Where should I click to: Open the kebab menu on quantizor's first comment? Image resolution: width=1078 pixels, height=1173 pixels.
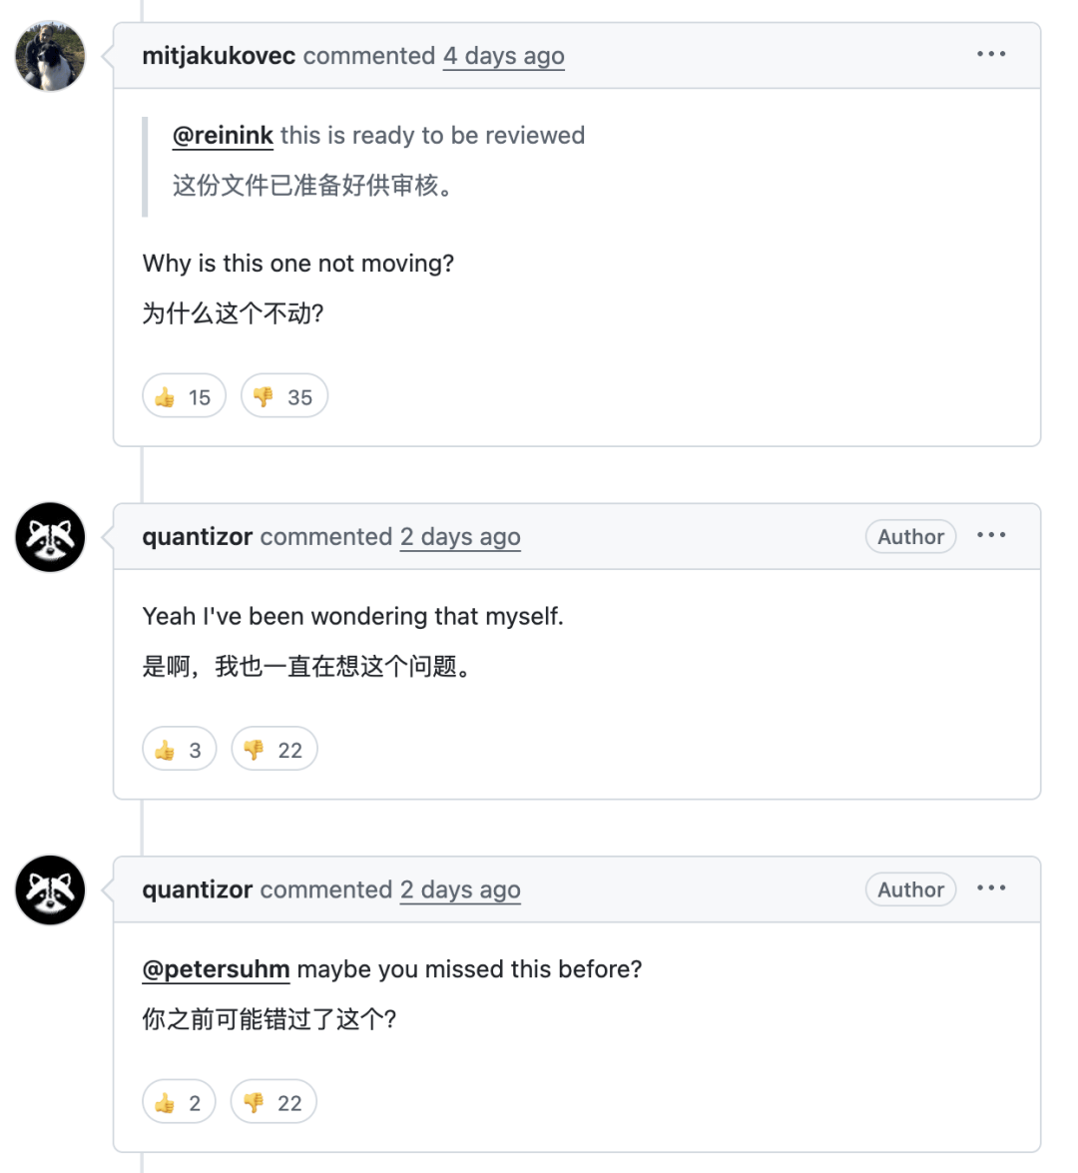click(x=991, y=536)
